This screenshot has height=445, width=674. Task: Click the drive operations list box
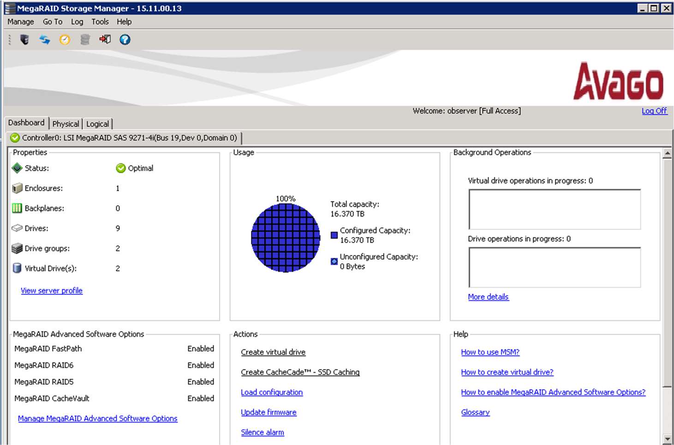click(555, 267)
